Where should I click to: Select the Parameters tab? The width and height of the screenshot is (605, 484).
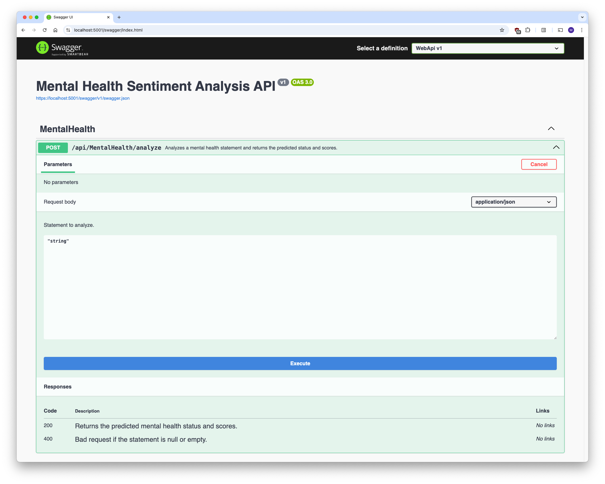tap(58, 164)
